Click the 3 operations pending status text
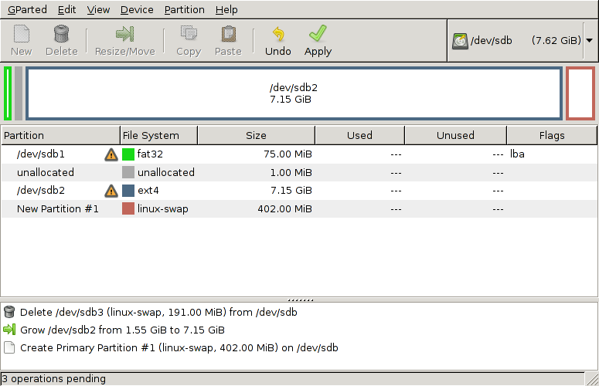 point(54,379)
